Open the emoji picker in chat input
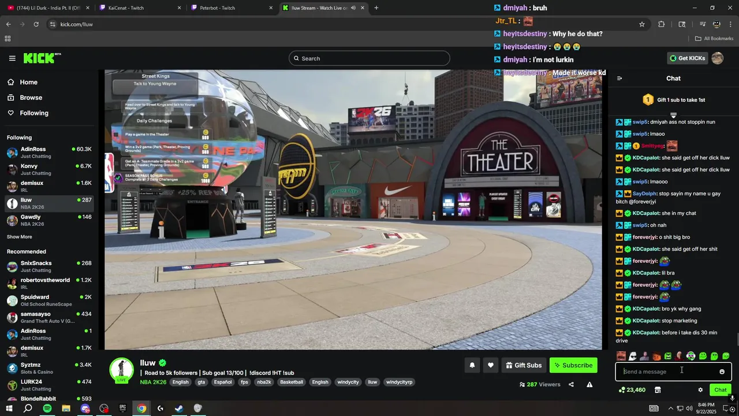The image size is (739, 416). tap(722, 372)
